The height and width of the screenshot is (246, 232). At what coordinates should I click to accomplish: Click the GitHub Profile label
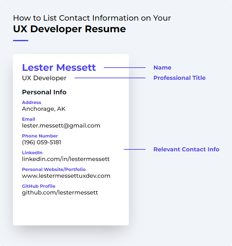39,186
